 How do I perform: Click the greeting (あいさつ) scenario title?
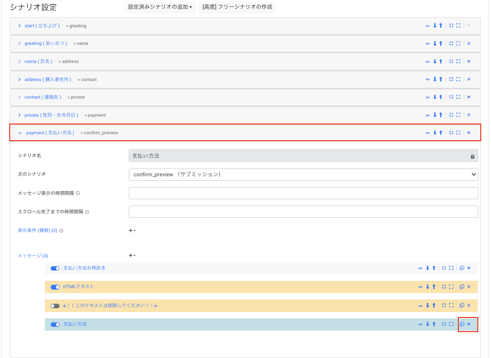click(46, 43)
